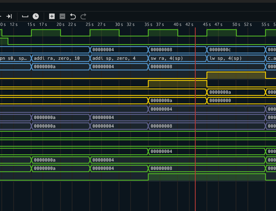Click 00000004 above 'addi sp, zero, 4'

103,50
